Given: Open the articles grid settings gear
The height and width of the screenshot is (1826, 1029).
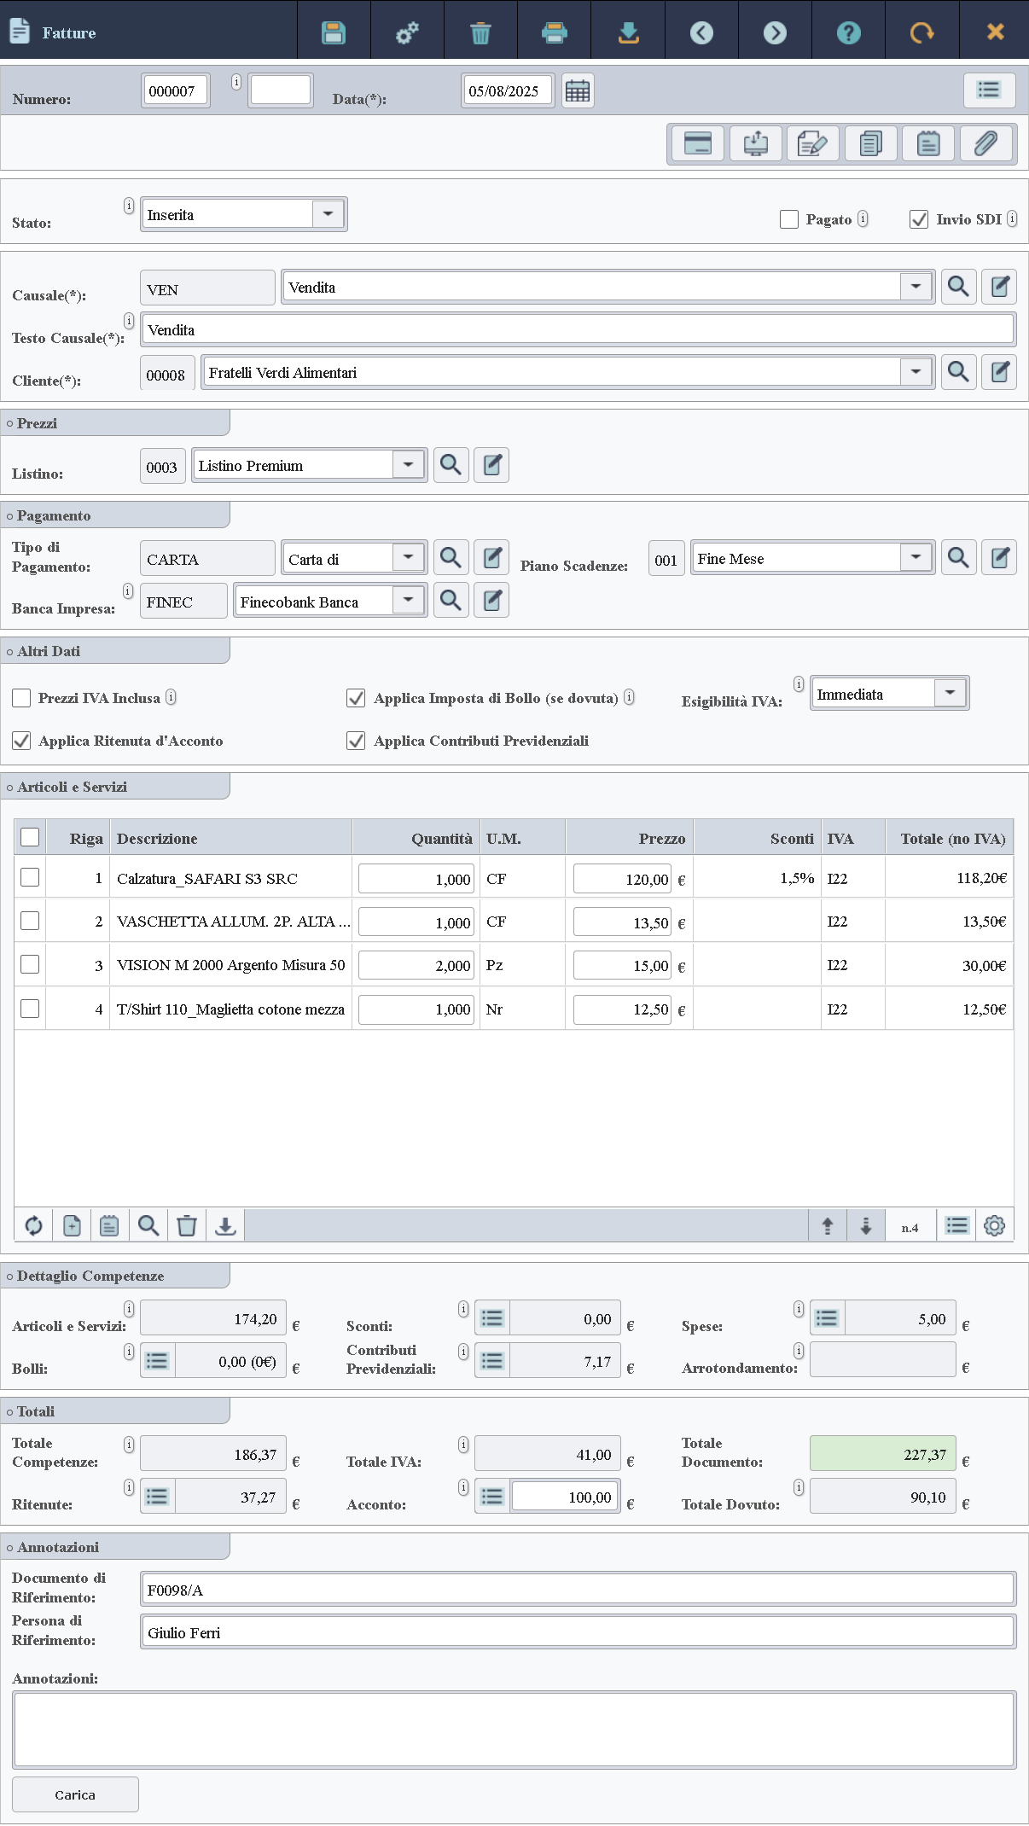Looking at the screenshot, I should [x=994, y=1226].
